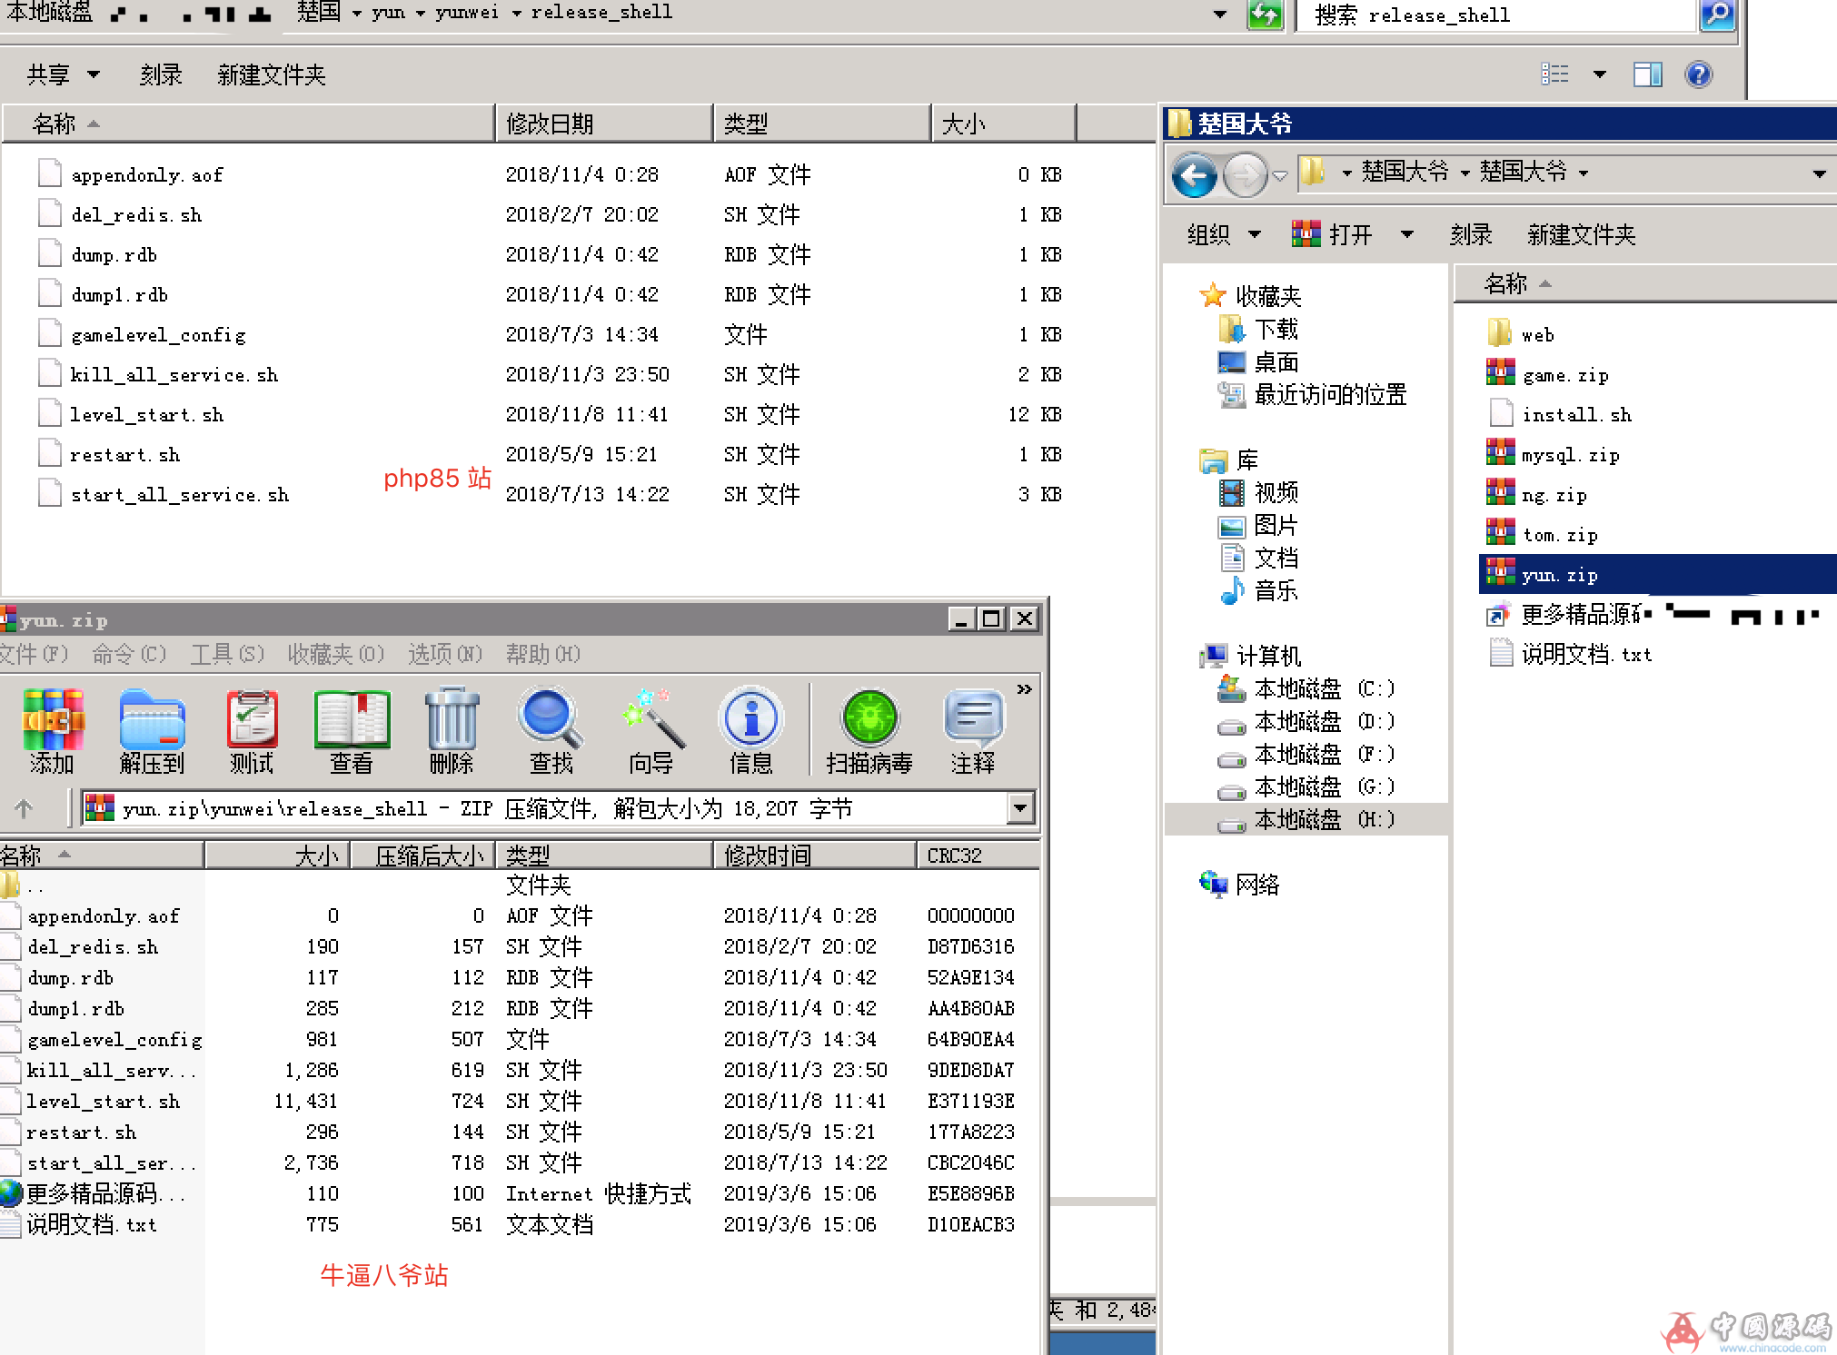Image resolution: width=1837 pixels, height=1355 pixels.
Task: Click the Comment (注释) toolbar icon
Action: (x=973, y=731)
